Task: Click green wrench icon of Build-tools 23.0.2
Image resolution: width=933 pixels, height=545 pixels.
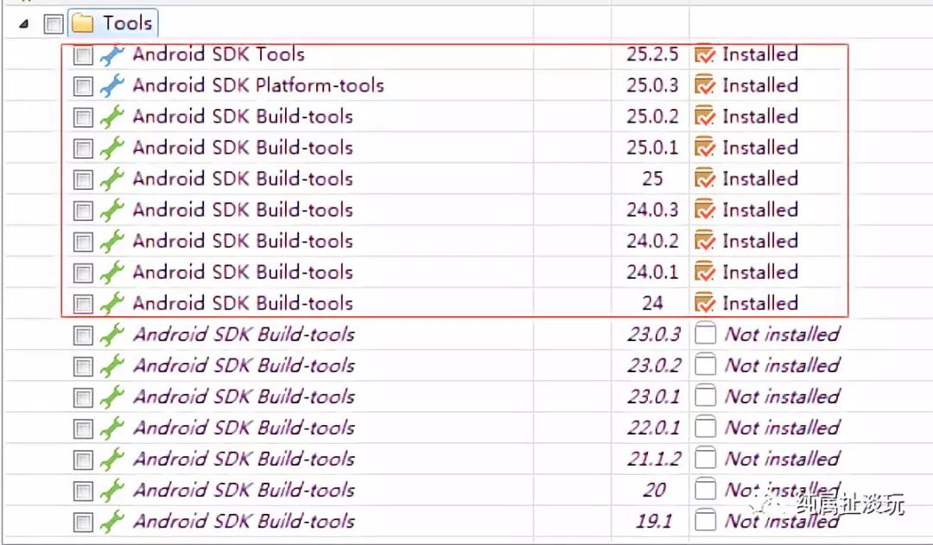Action: click(111, 366)
